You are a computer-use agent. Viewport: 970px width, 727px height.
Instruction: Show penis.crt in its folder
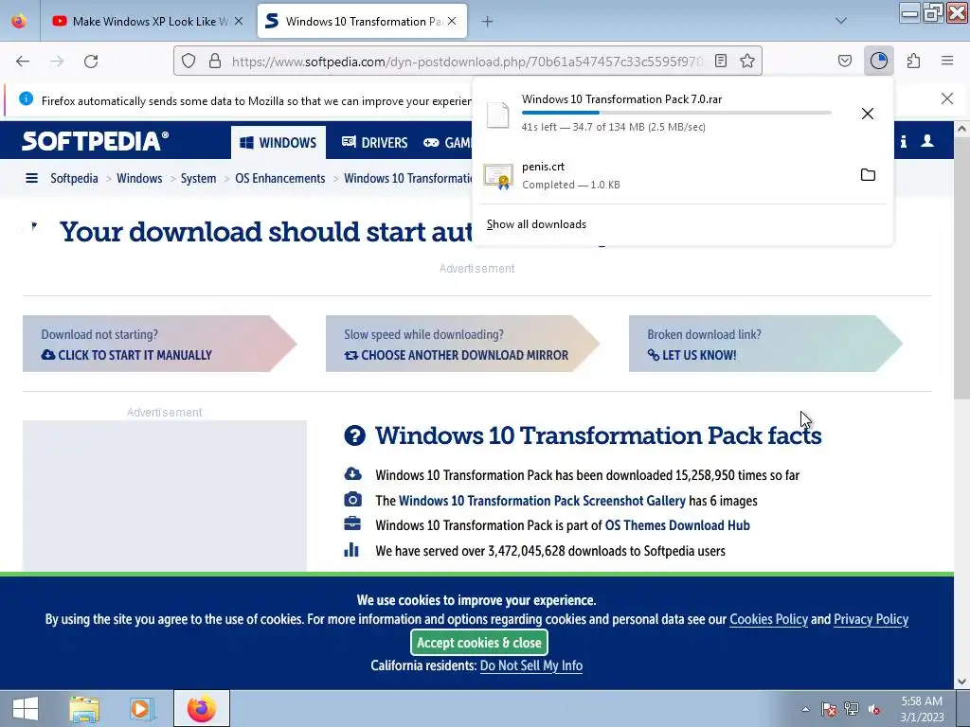pos(868,175)
